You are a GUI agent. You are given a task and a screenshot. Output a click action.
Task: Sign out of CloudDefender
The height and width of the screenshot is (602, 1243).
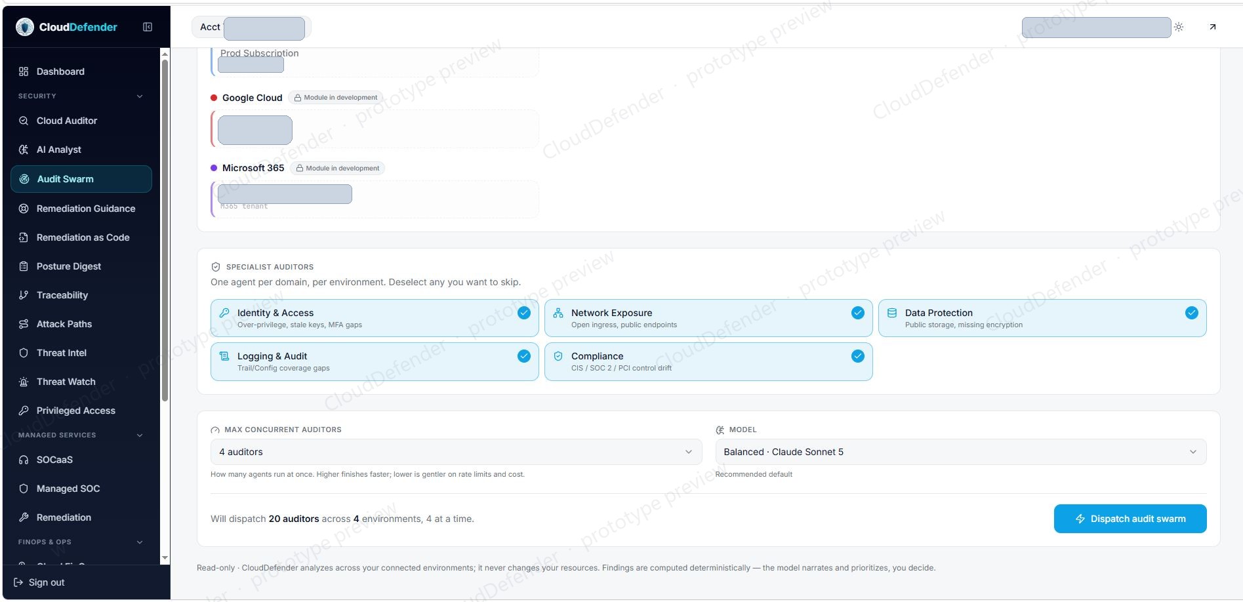tap(39, 582)
